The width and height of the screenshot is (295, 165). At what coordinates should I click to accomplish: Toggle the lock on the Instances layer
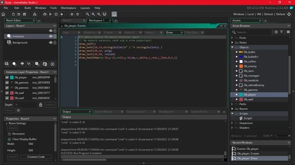click(55, 36)
